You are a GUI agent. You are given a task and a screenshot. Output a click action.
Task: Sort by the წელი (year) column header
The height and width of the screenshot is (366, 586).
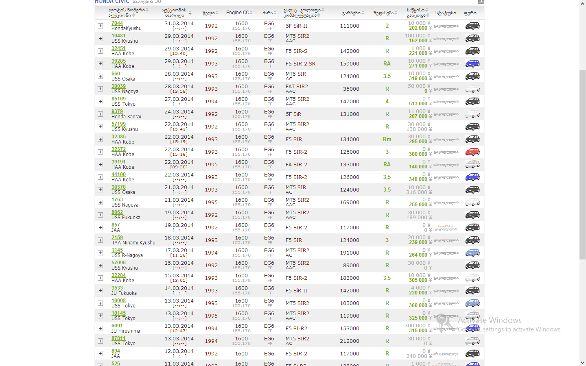pyautogui.click(x=210, y=13)
